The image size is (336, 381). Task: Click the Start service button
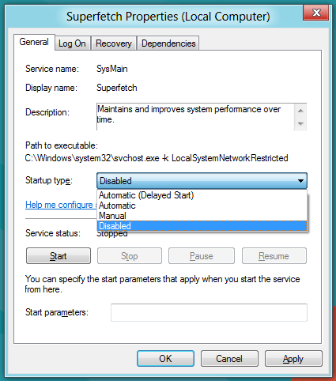pos(59,256)
